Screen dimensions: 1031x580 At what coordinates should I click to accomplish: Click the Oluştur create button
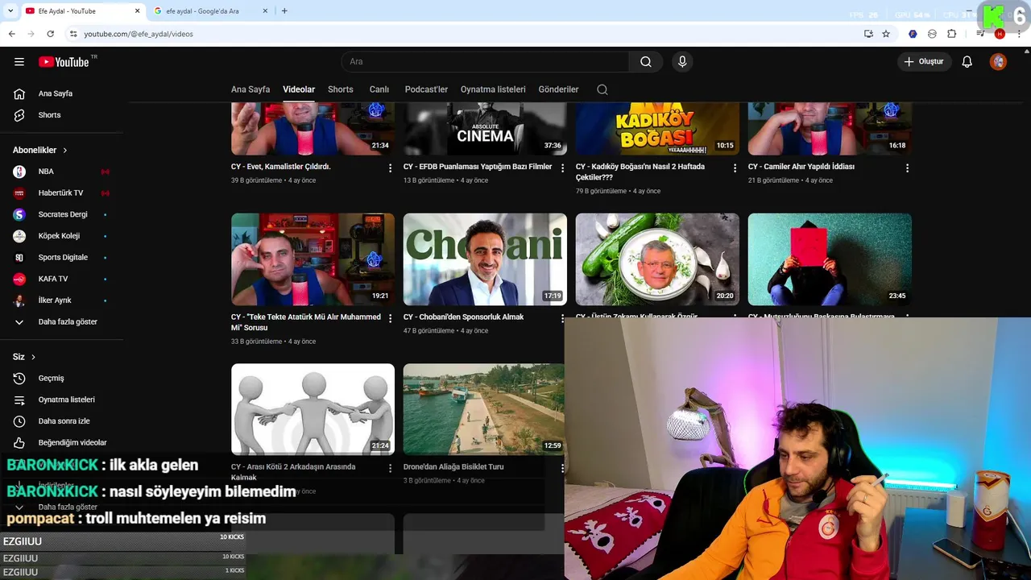925,62
